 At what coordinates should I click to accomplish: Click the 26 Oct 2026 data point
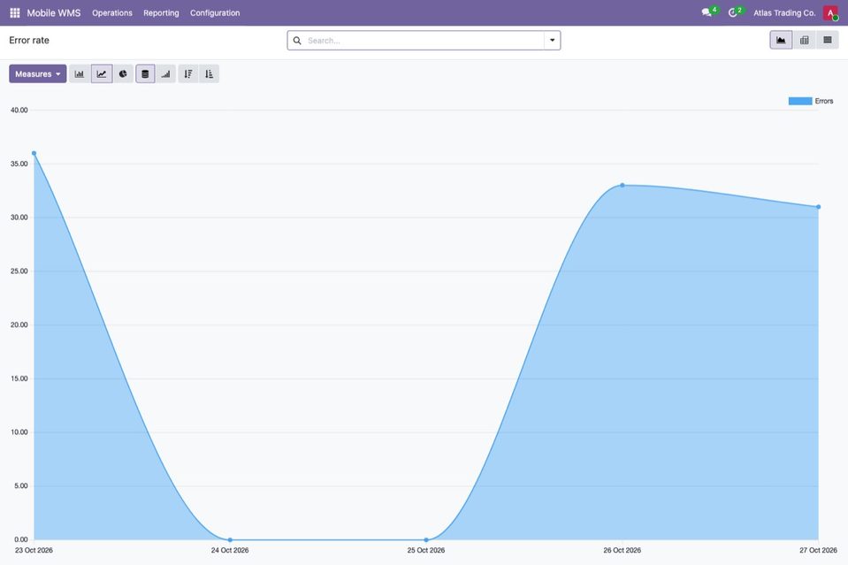(x=623, y=186)
